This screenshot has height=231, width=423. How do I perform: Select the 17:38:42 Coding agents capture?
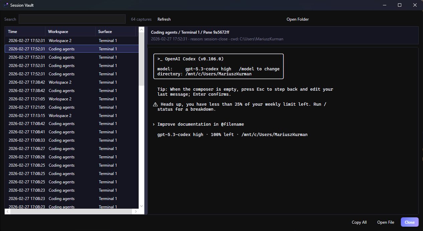[x=72, y=91]
